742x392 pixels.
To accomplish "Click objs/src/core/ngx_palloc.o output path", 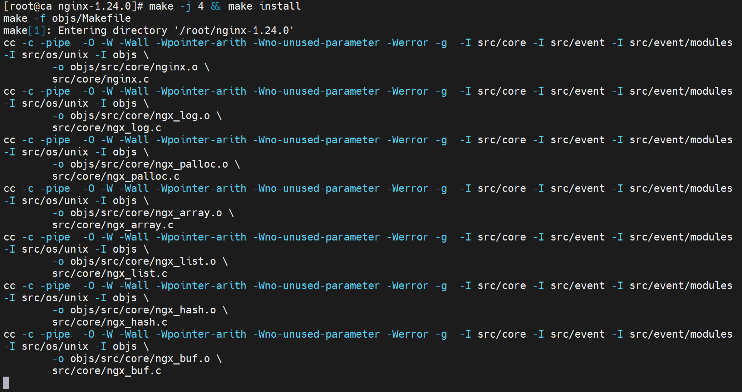I will 149,164.
